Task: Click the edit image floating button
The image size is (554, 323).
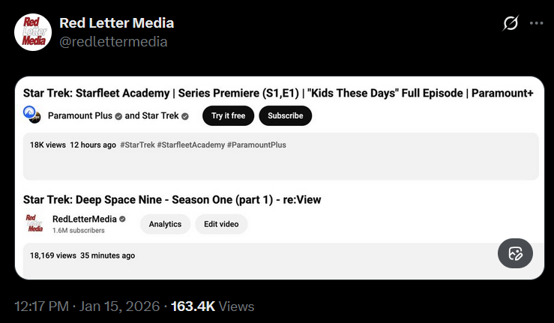Action: pyautogui.click(x=515, y=253)
